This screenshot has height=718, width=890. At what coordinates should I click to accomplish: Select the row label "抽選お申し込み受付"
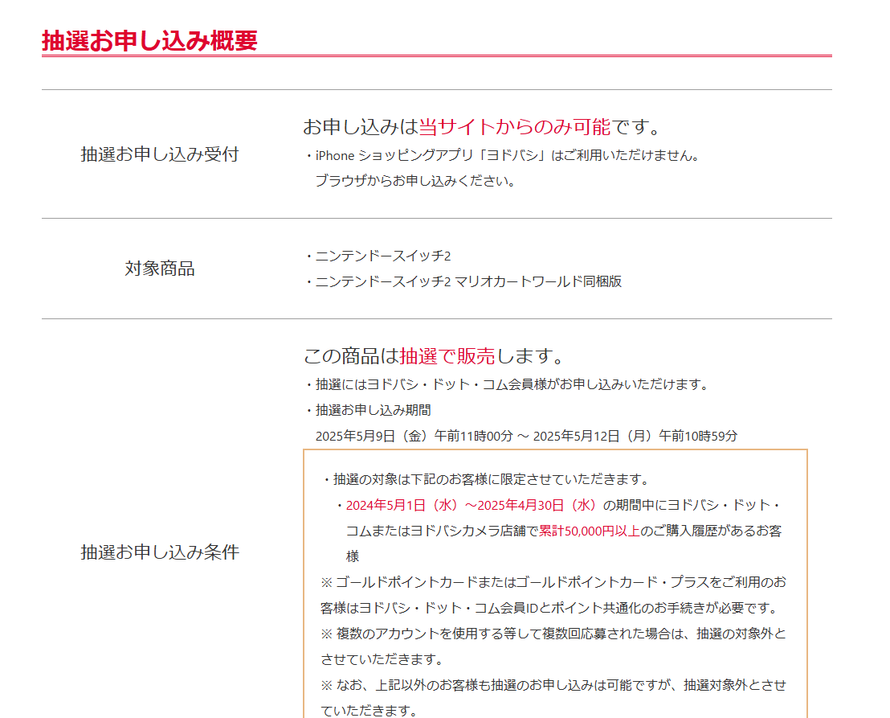point(160,154)
